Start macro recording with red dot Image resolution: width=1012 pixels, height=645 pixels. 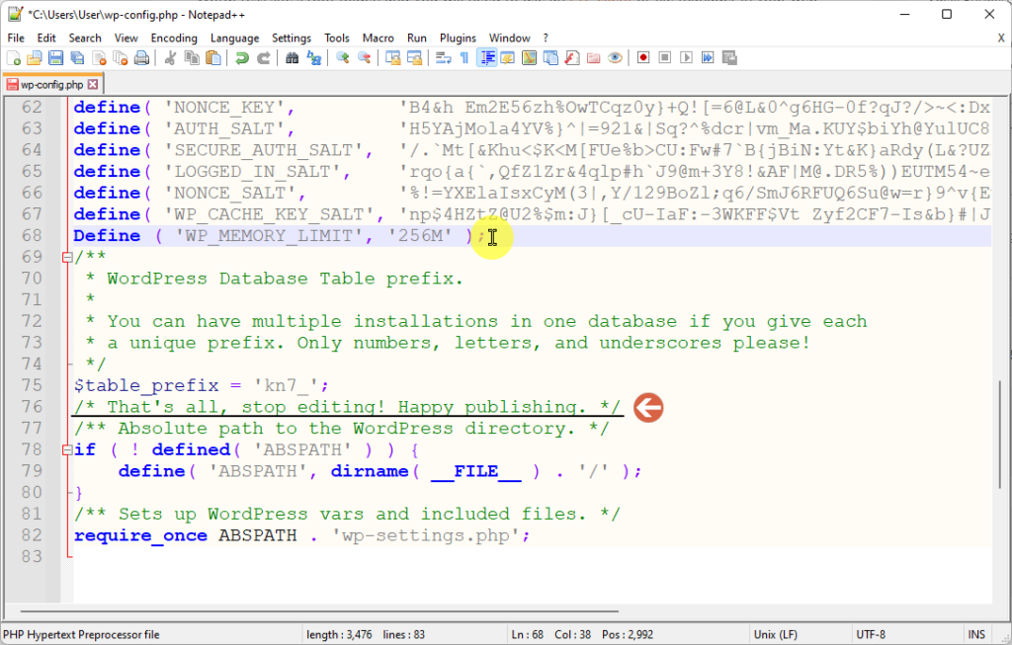[643, 58]
